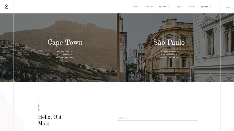Go to the Home menu item
The width and height of the screenshot is (234, 131).
136,7
